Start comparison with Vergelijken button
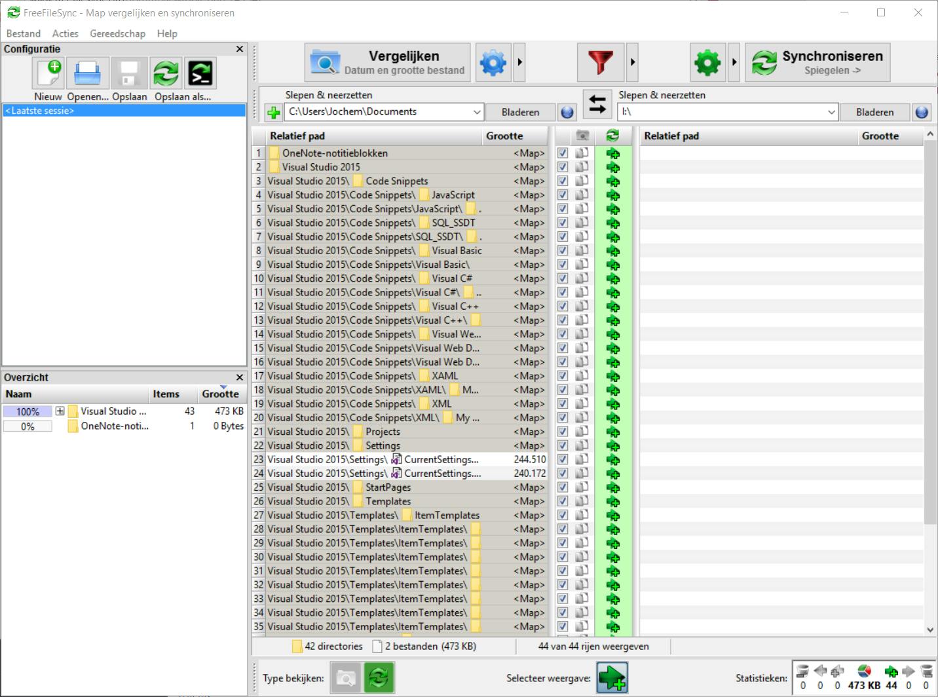Image resolution: width=938 pixels, height=697 pixels. click(388, 63)
